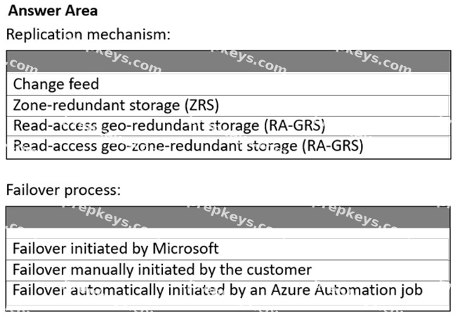Click the gray bar above Change feed
This screenshot has width=455, height=316.
[229, 62]
